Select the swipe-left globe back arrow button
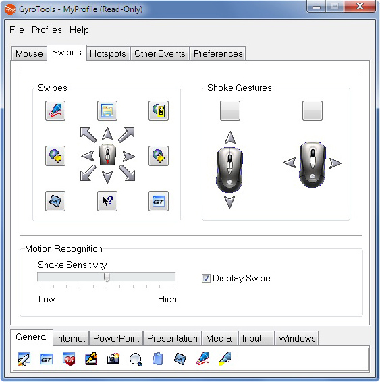 [x=55, y=156]
